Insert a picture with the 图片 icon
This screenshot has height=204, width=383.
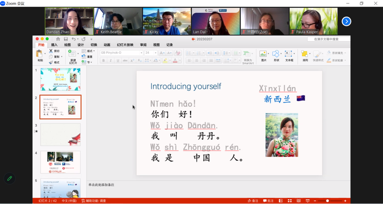coord(263,55)
